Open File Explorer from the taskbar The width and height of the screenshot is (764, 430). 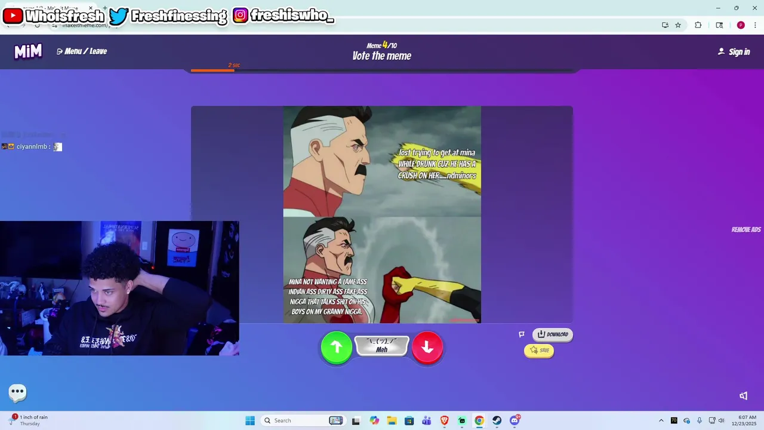tap(392, 420)
